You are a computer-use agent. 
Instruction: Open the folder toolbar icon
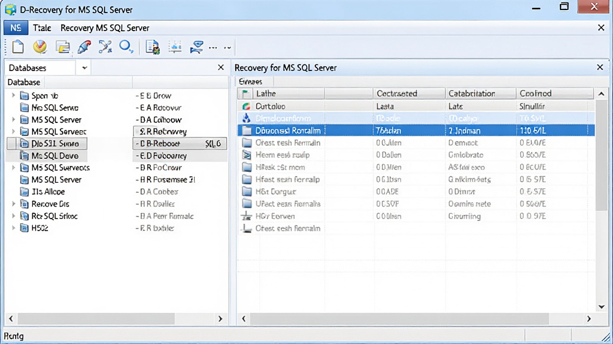pyautogui.click(x=62, y=47)
